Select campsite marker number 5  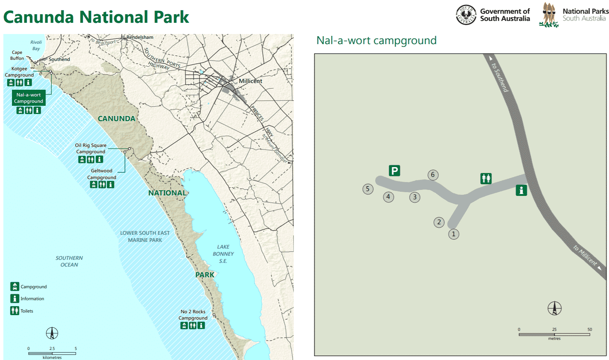tap(368, 189)
